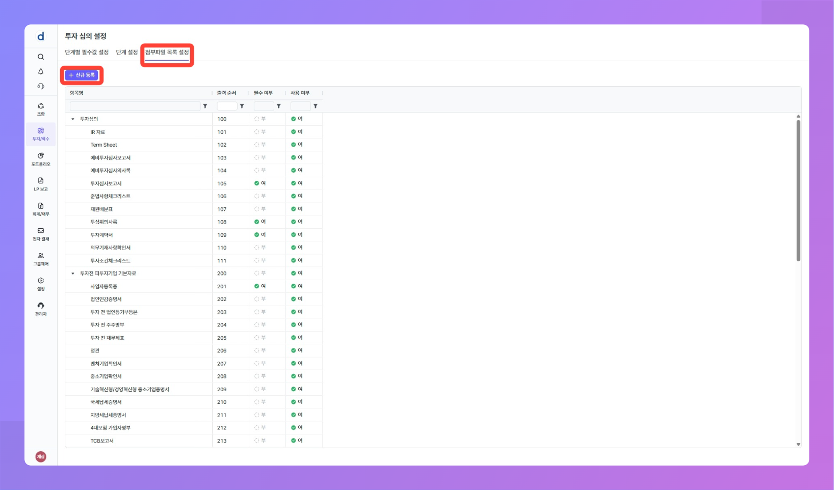Click the headset support icon

(41, 86)
